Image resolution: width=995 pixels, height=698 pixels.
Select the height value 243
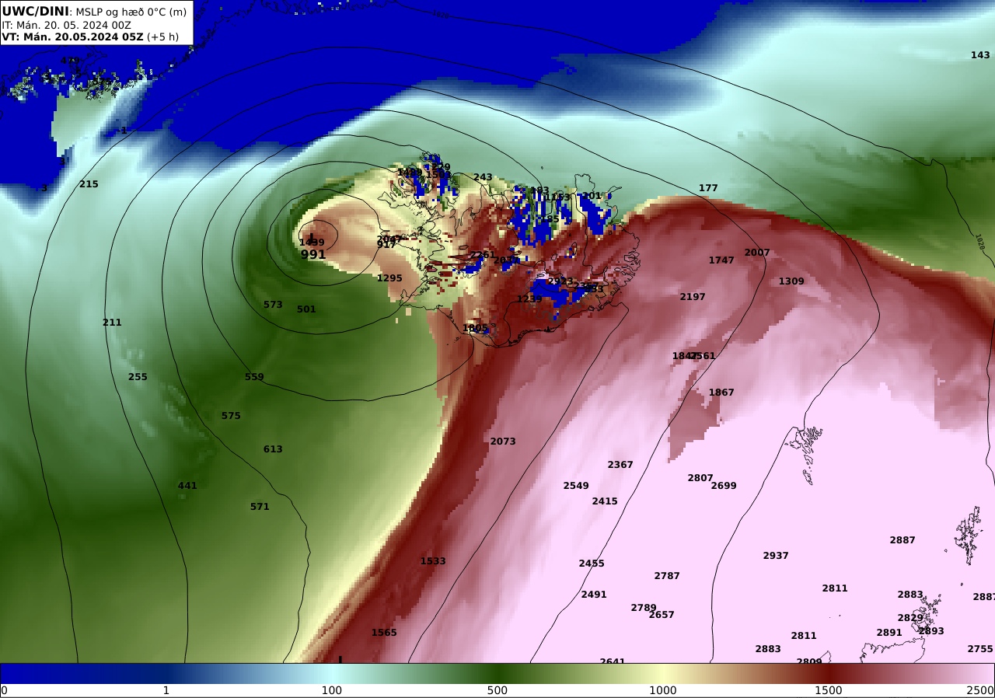(x=483, y=177)
